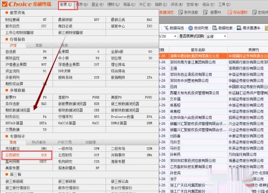
Task: Click the 数据筛选 filter funnel icon
Action: click(166, 28)
